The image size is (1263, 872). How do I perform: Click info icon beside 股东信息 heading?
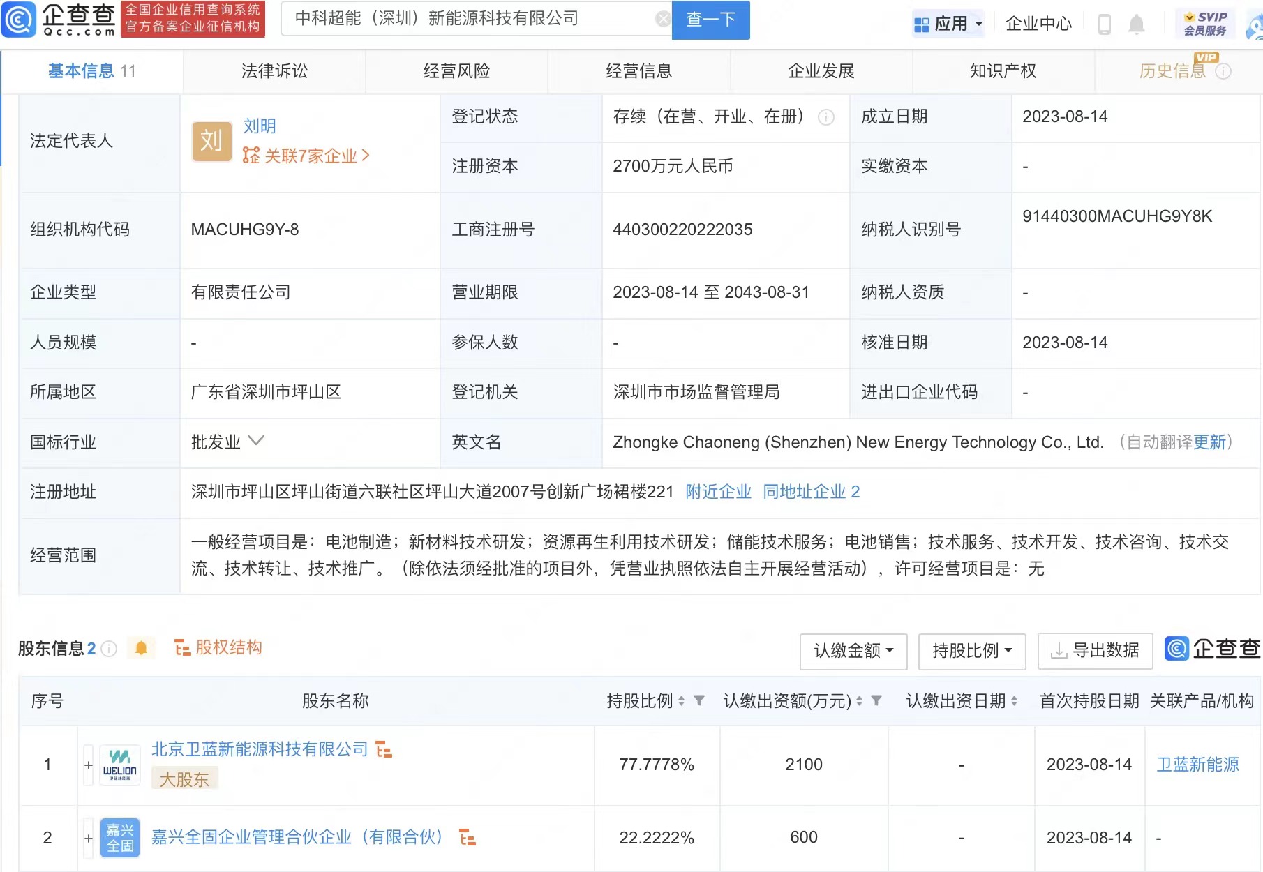(109, 649)
